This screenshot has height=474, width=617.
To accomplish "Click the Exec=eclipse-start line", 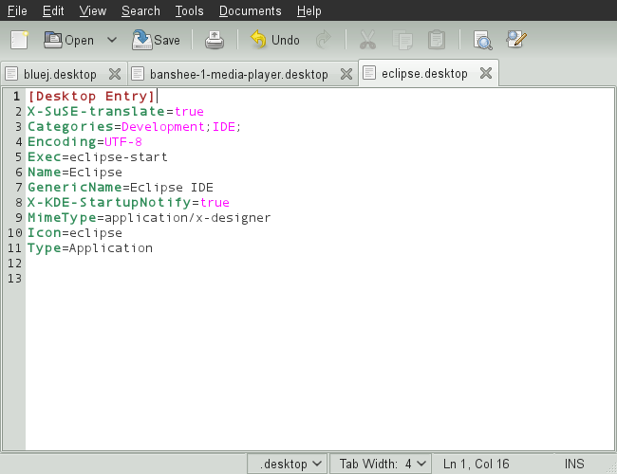I will [98, 156].
